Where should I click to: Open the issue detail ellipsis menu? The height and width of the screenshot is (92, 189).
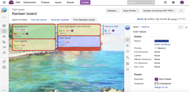(181, 27)
